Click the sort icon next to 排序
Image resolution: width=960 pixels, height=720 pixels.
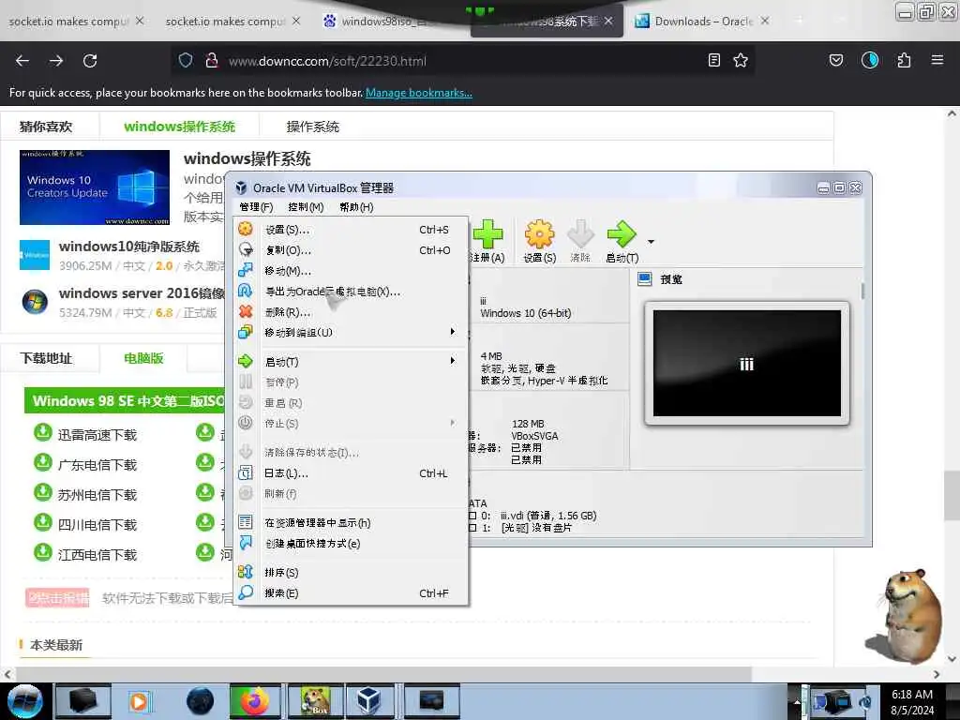click(246, 572)
